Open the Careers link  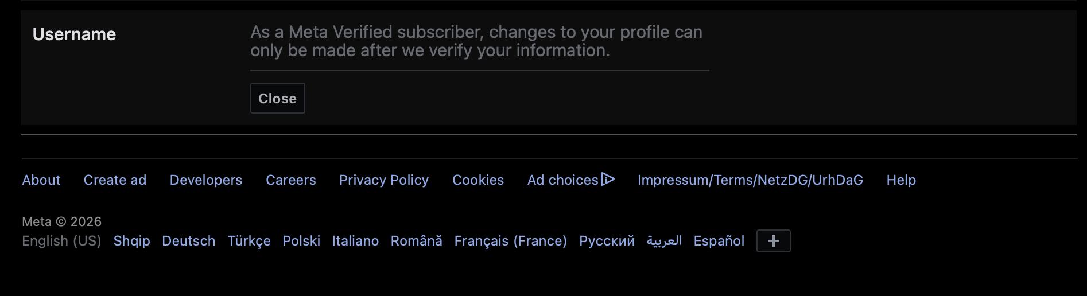291,180
